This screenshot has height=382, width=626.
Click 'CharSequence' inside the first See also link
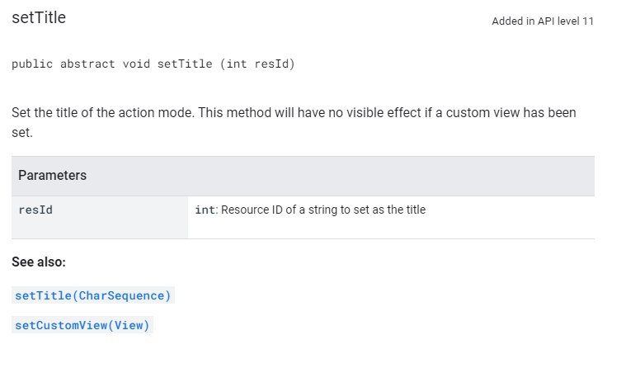(121, 295)
